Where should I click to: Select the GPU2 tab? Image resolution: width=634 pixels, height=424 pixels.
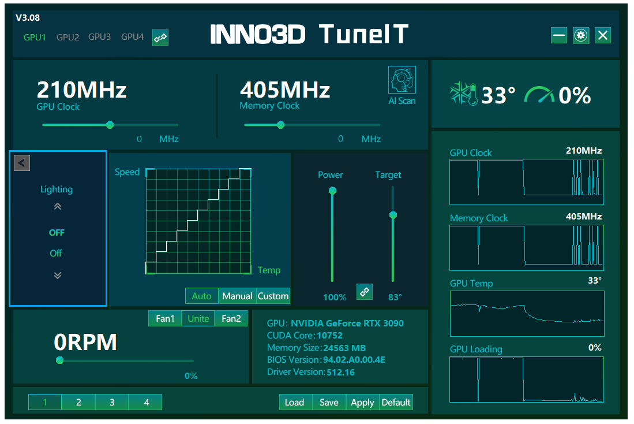(67, 37)
